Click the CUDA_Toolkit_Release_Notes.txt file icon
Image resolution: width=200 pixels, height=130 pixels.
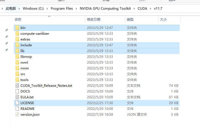pyautogui.click(x=17, y=85)
